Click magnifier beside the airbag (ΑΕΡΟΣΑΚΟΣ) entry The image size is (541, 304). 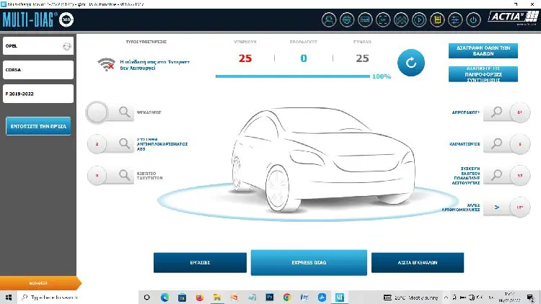coord(496,112)
